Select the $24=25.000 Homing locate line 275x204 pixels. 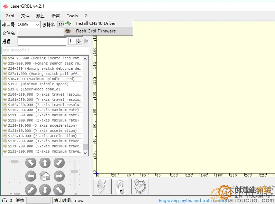pyautogui.click(x=43, y=58)
